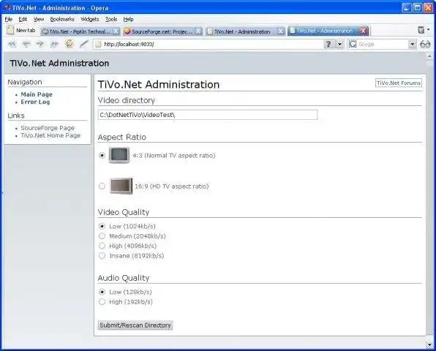Click the 16:9 HD TV image
The height and width of the screenshot is (351, 436).
point(121,186)
